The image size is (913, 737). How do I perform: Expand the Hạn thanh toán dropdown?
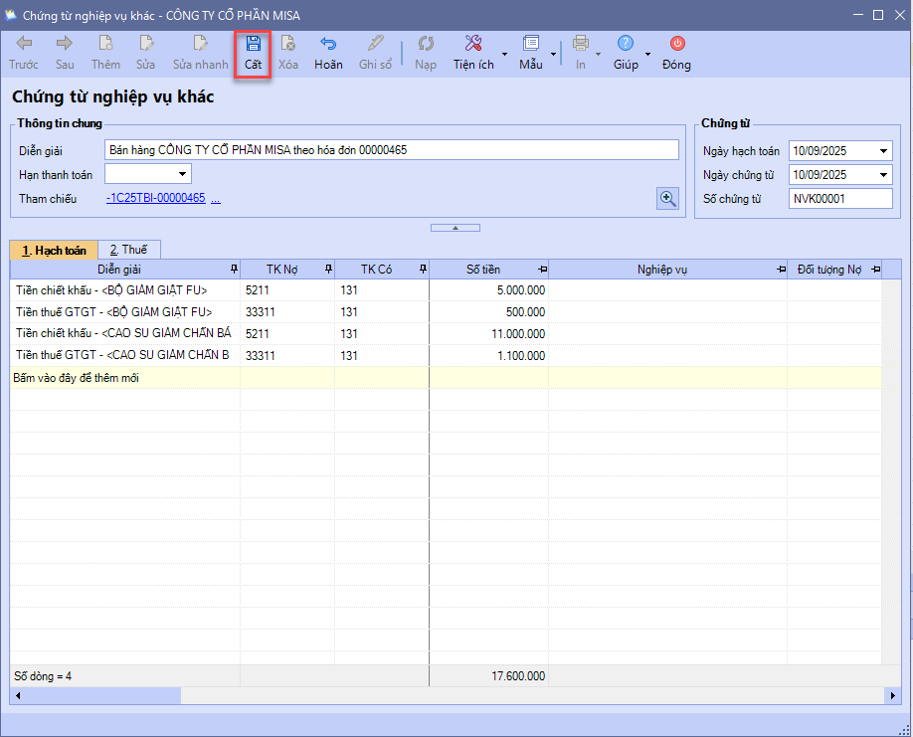tap(182, 174)
